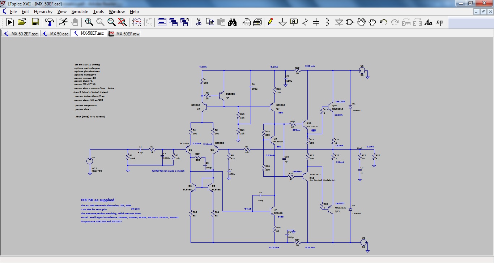Select the draw wire pencil tool
The width and height of the screenshot is (494, 263).
[x=272, y=22]
